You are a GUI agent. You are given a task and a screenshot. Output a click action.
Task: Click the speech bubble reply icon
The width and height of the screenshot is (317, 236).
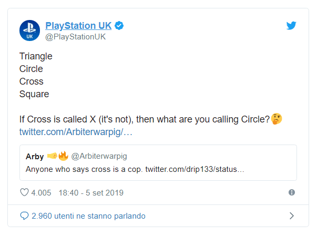(25, 216)
